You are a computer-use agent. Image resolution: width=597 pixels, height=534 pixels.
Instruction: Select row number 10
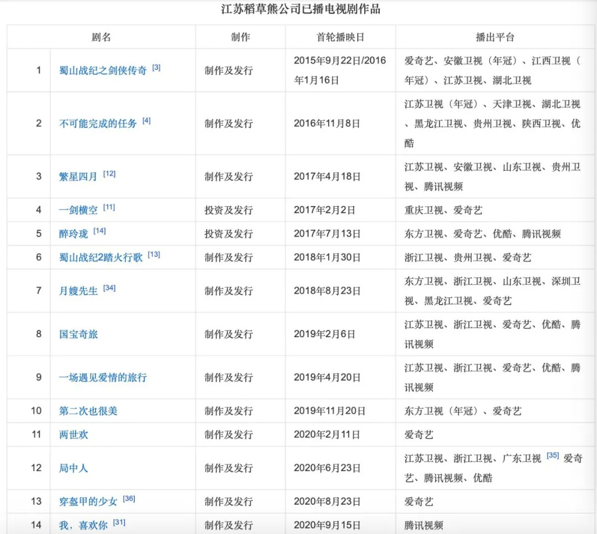tap(36, 411)
